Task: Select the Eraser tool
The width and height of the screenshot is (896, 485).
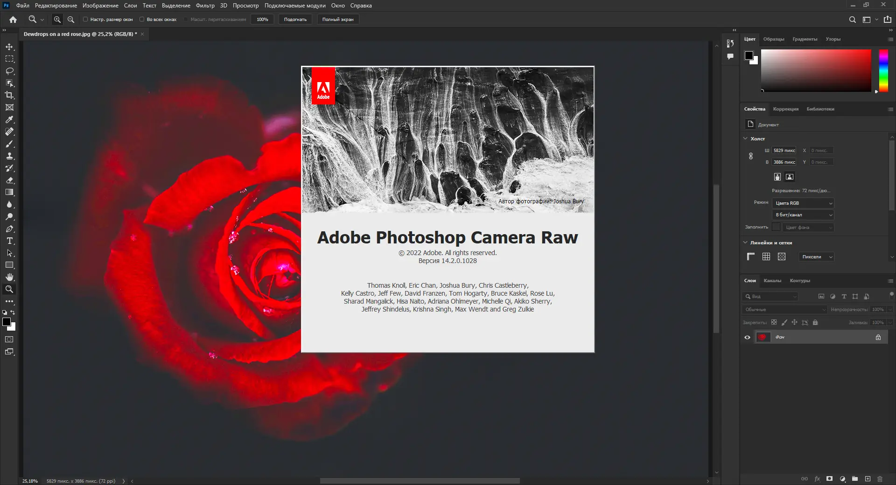Action: [x=9, y=180]
